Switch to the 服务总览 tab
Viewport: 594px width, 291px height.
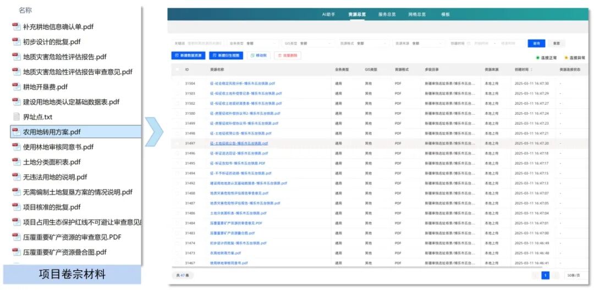pos(387,14)
